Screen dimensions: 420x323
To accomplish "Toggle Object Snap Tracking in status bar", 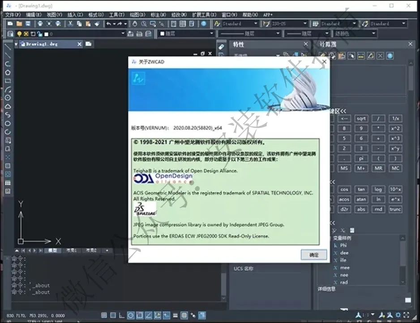I will pyautogui.click(x=148, y=315).
